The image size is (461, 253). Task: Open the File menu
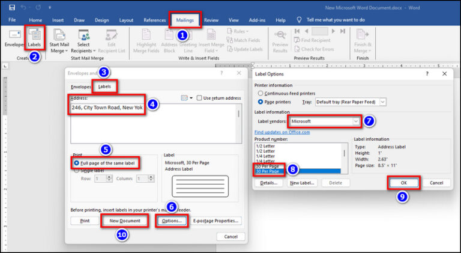[x=12, y=20]
